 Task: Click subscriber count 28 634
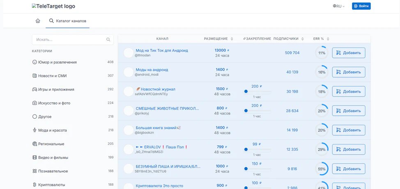click(x=292, y=111)
